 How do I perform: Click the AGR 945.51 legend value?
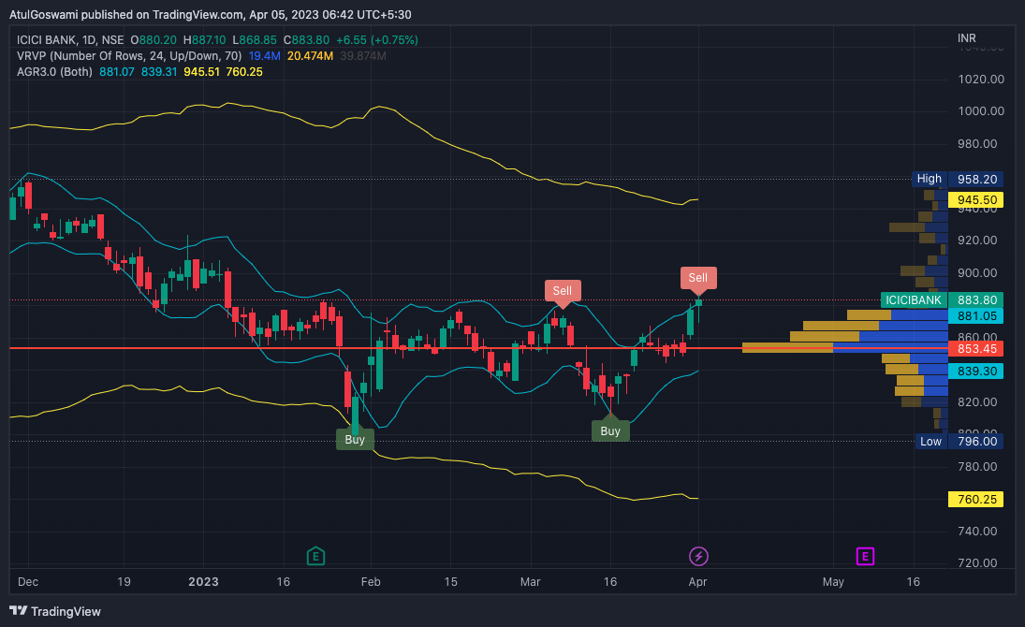(x=201, y=72)
